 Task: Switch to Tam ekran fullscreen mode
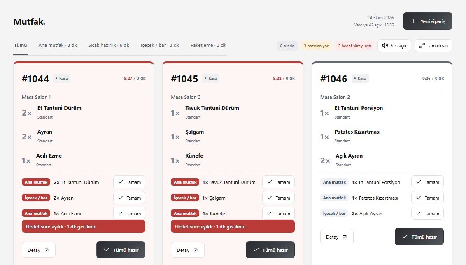(x=433, y=46)
